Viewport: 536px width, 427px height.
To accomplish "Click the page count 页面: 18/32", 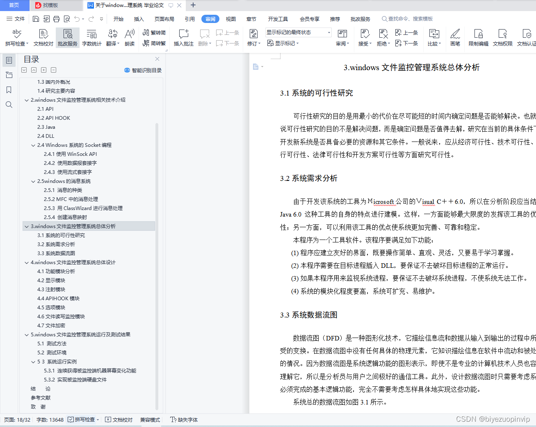I will click(x=17, y=420).
